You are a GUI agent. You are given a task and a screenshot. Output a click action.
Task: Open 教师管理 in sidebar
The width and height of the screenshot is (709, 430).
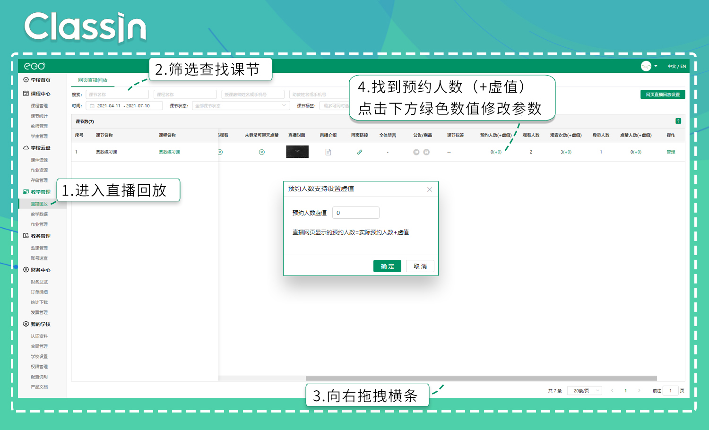tap(39, 126)
